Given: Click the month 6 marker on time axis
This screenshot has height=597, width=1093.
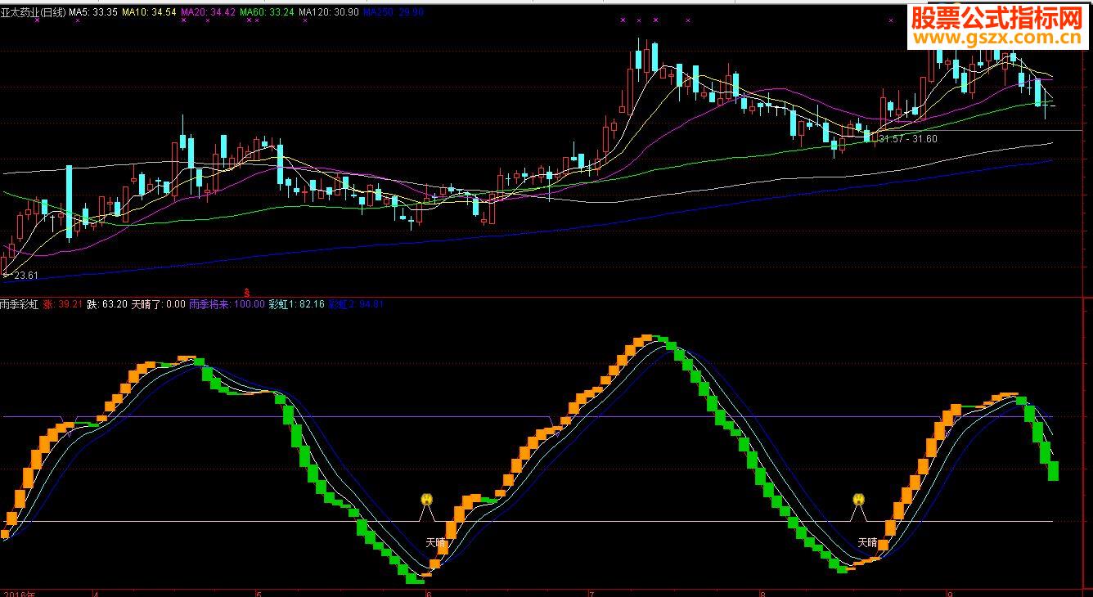Looking at the screenshot, I should point(429,593).
